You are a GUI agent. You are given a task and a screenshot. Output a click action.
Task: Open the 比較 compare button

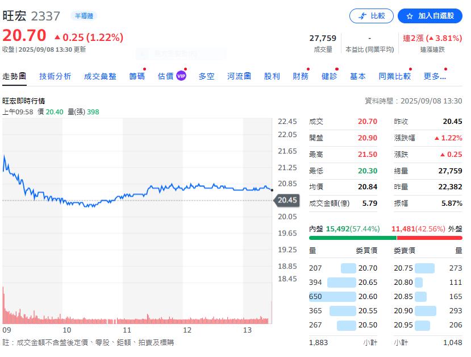coord(371,16)
